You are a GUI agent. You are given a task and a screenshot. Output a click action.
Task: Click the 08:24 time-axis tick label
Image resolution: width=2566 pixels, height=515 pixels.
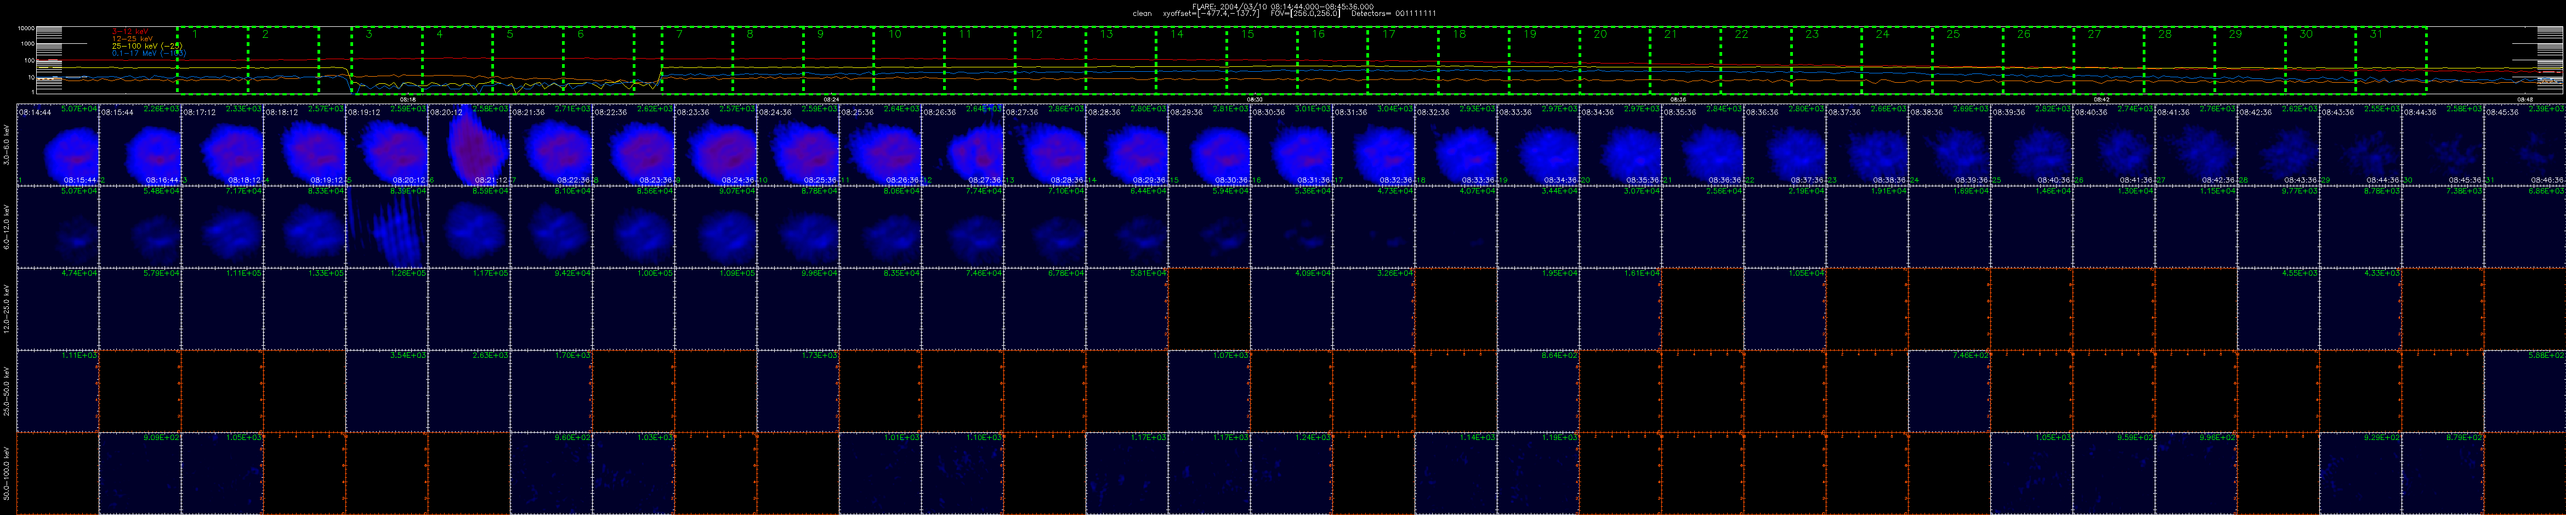pos(832,100)
